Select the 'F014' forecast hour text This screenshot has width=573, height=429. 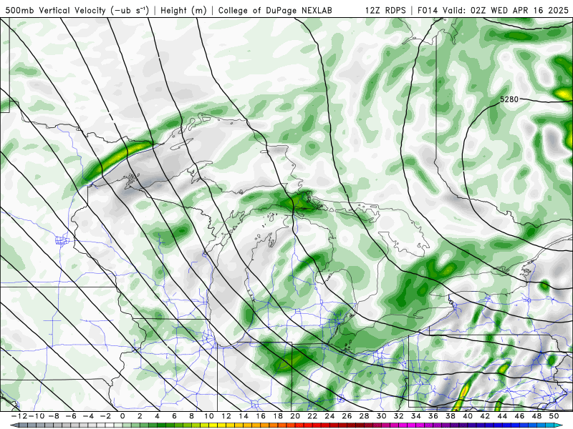[428, 10]
